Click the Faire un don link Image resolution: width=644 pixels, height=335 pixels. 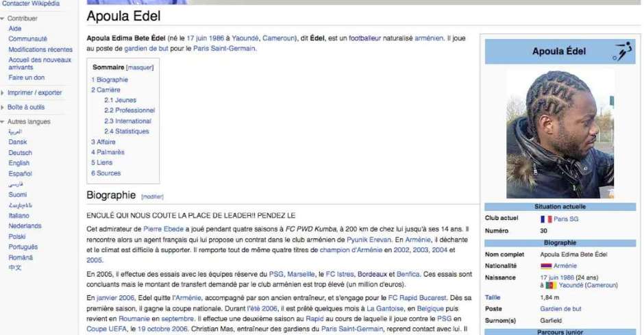26,77
